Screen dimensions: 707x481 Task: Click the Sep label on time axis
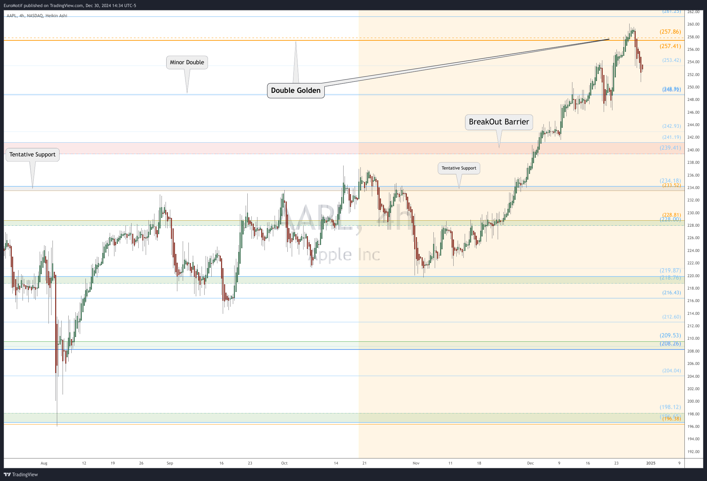170,463
